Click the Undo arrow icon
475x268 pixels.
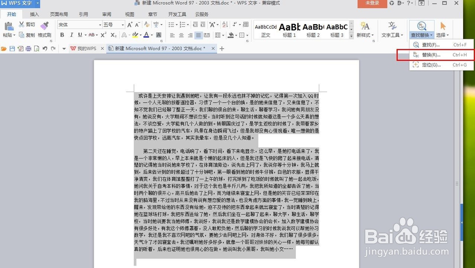pos(45,48)
